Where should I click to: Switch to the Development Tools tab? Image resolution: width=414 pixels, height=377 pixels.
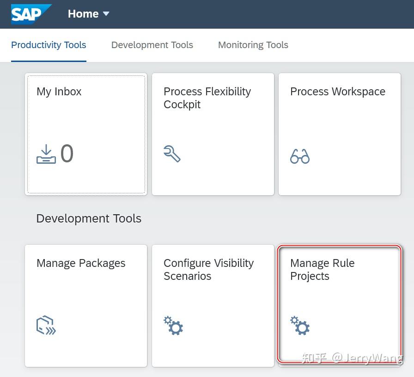point(152,45)
